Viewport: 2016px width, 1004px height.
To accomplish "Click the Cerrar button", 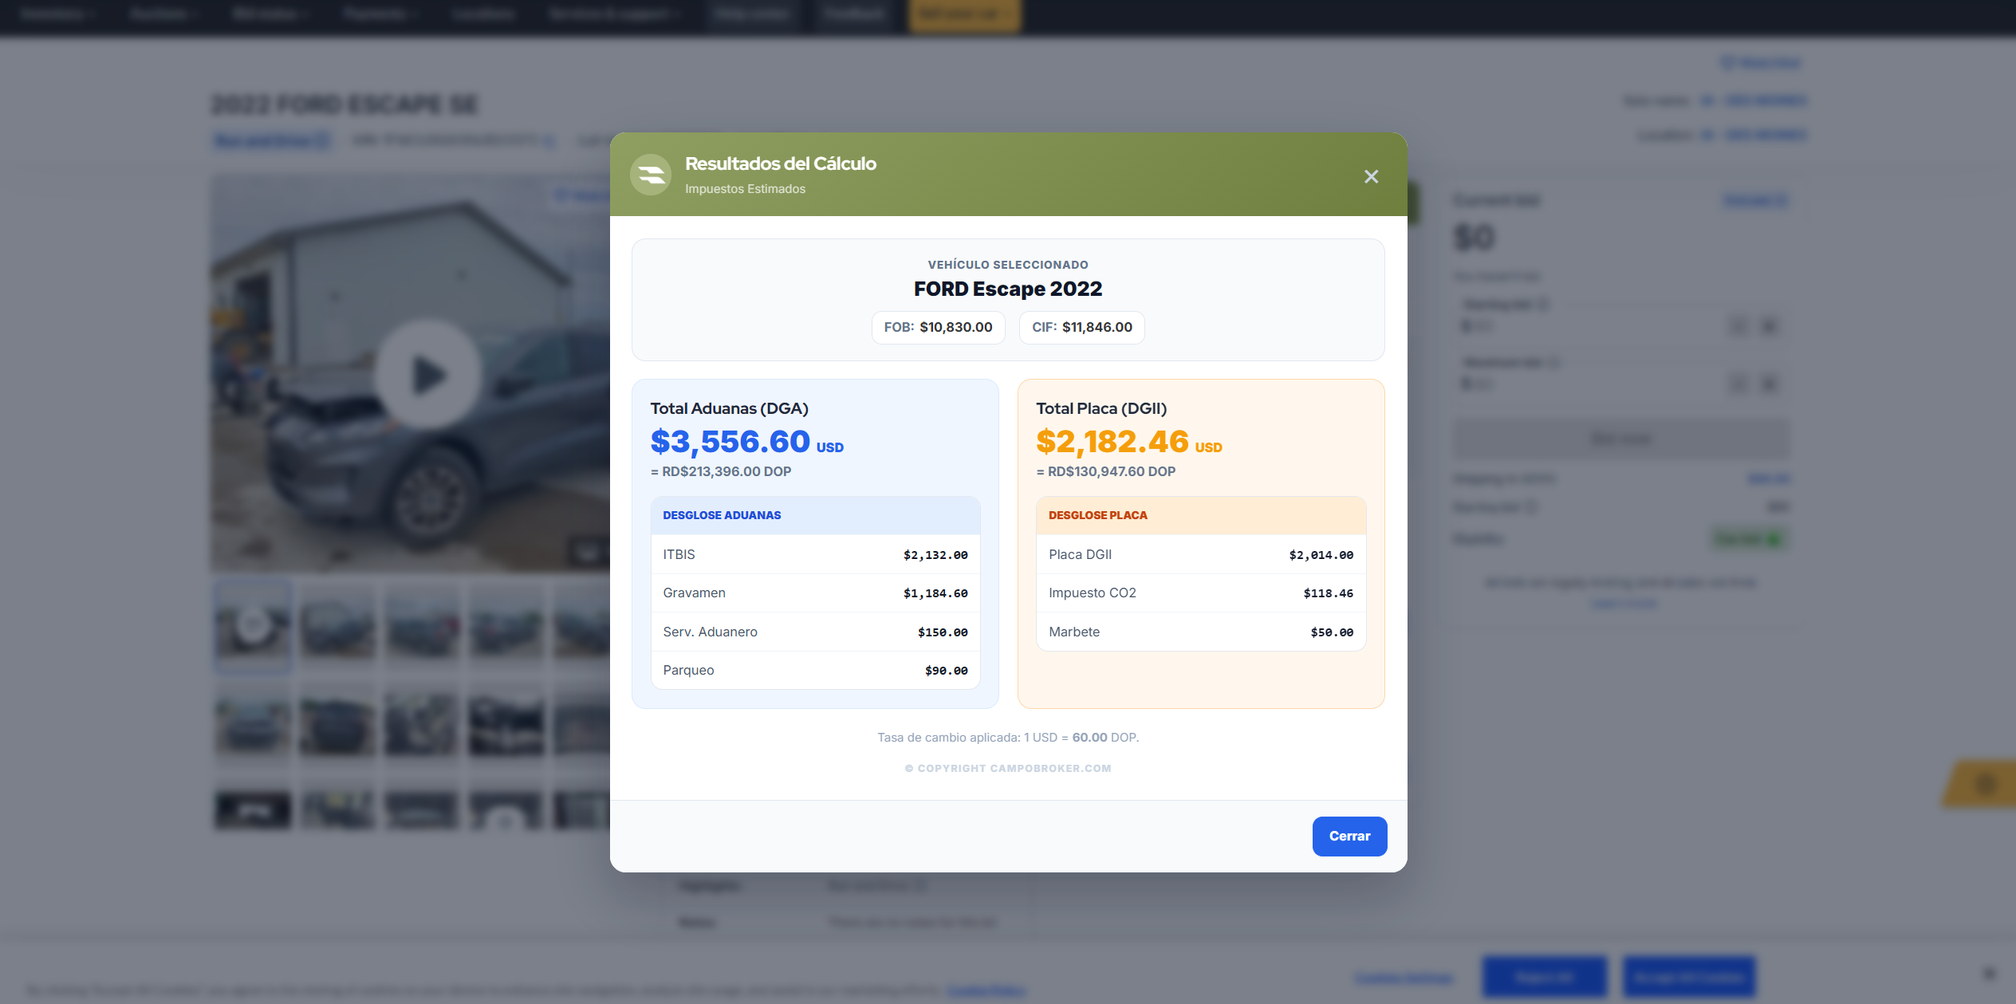I will click(1349, 836).
